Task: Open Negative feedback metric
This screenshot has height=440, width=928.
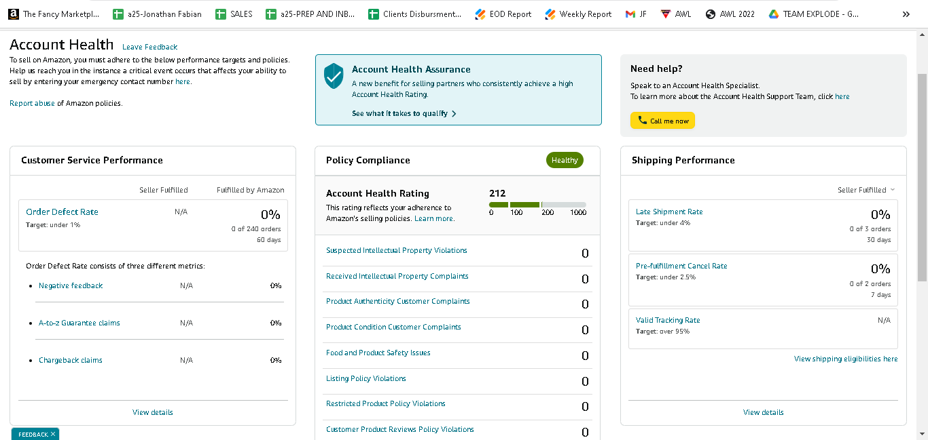Action: coord(71,285)
